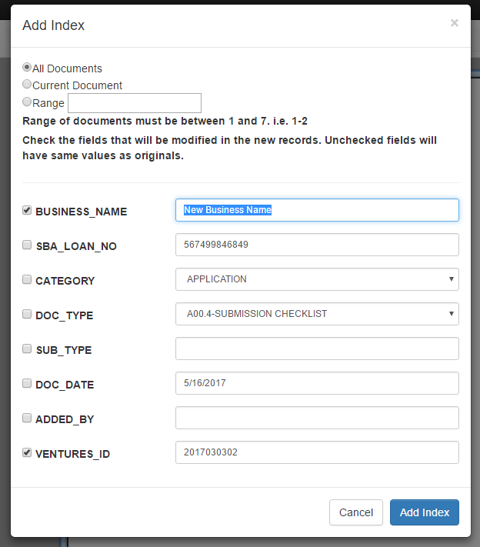Open the CATEGORY dropdown showing APPLICATION
480x547 pixels.
[317, 279]
